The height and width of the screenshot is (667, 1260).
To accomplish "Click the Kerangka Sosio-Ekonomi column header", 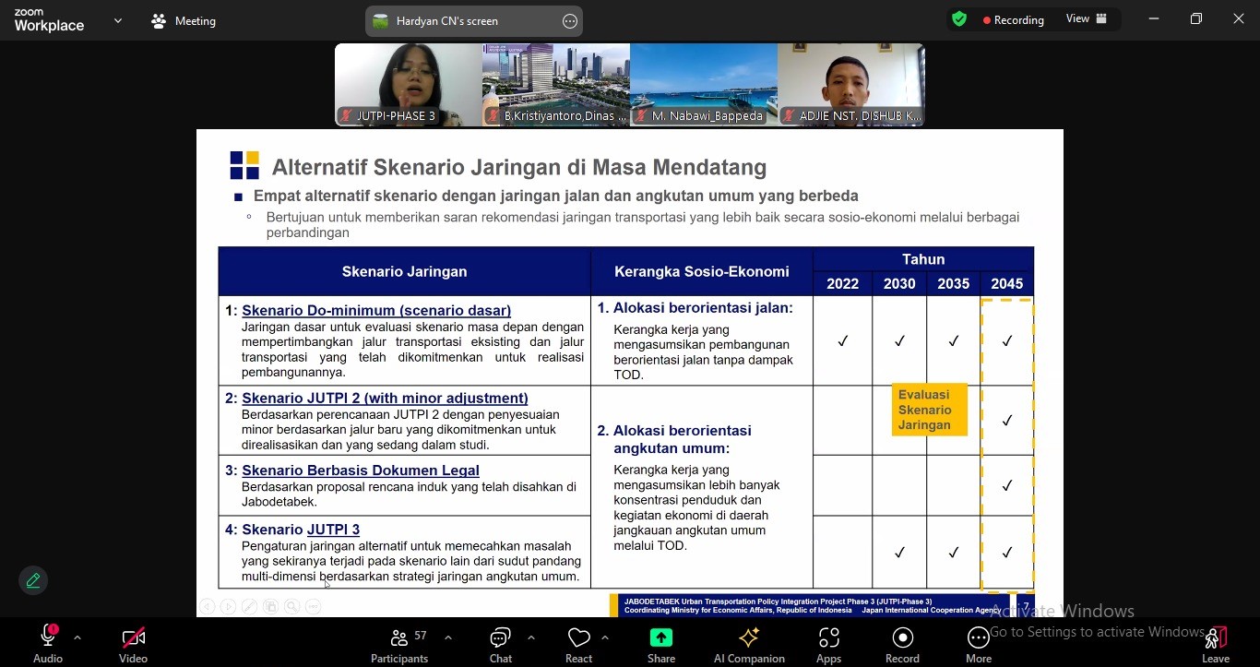I will (702, 271).
